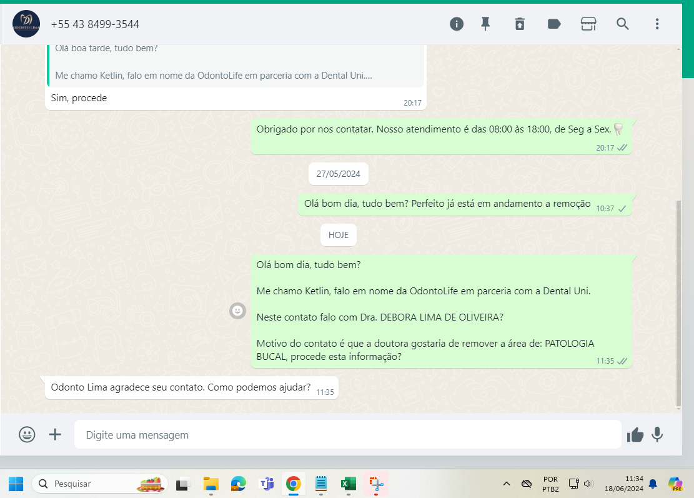The width and height of the screenshot is (694, 498).
Task: Open emoji picker beside message box
Action: click(27, 434)
